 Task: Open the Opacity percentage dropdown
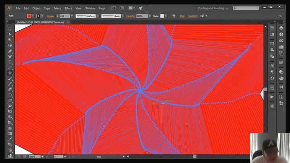150,16
